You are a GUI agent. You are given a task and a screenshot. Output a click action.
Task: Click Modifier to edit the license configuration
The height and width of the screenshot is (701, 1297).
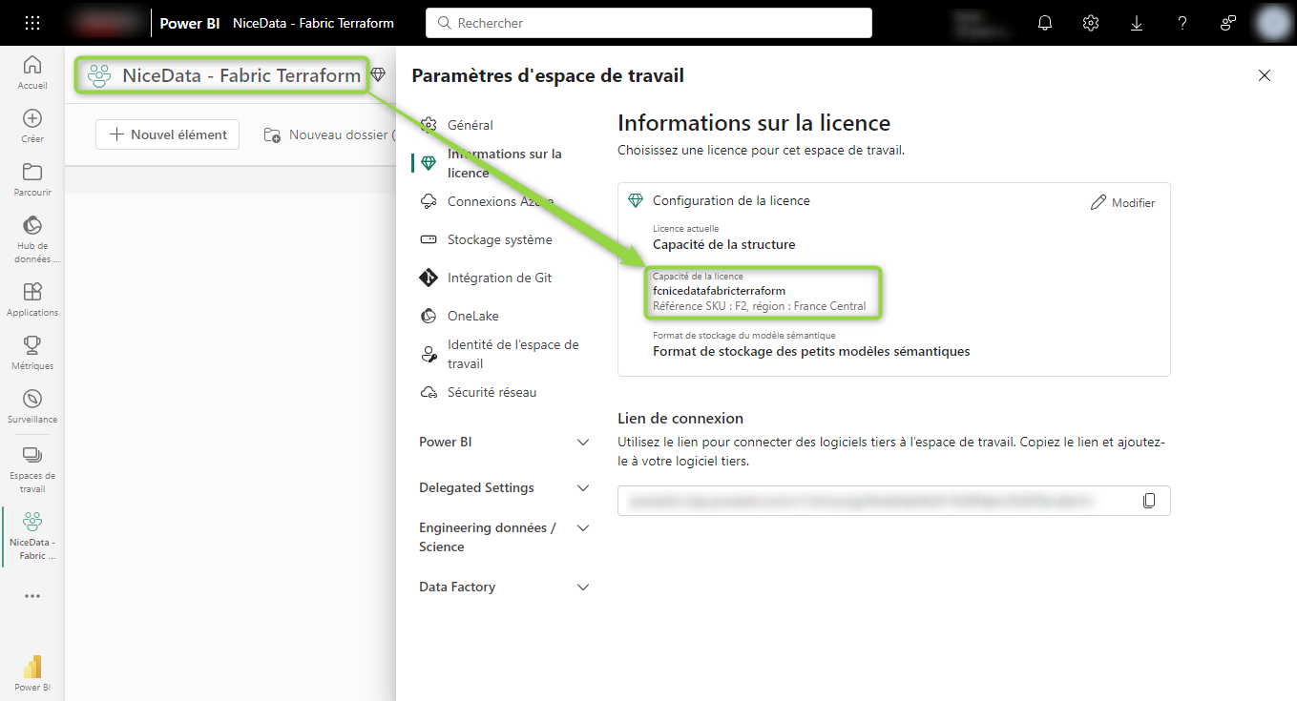point(1123,202)
